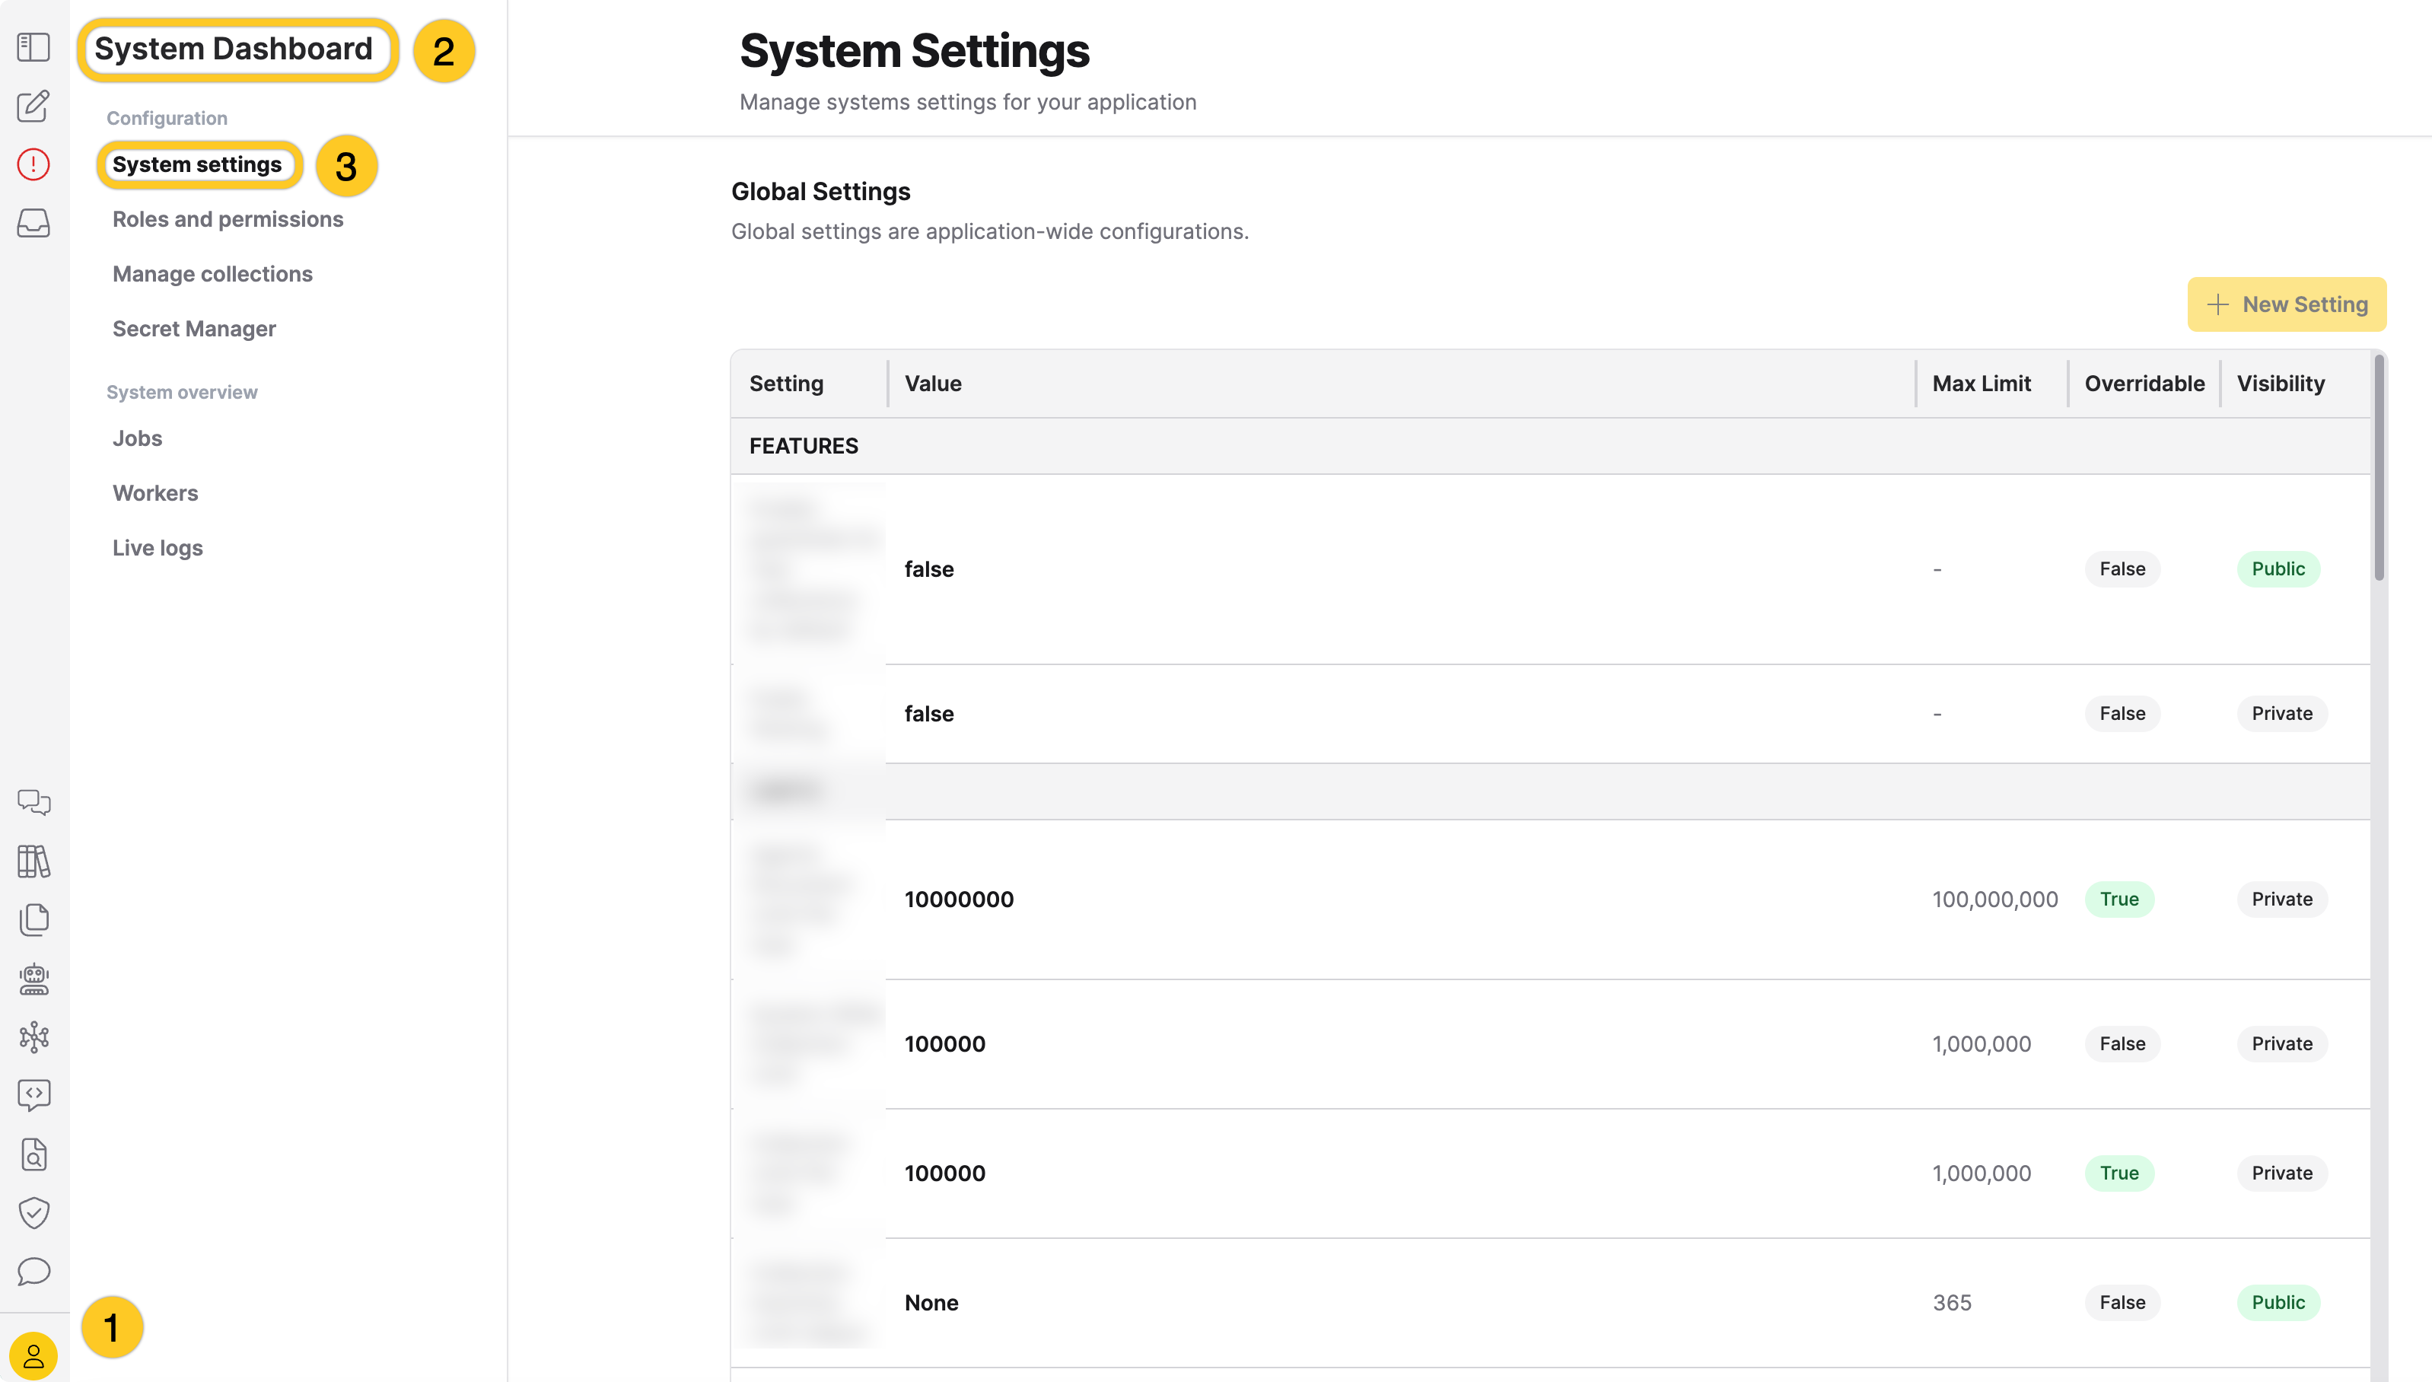Click the document search icon

coord(33,1154)
